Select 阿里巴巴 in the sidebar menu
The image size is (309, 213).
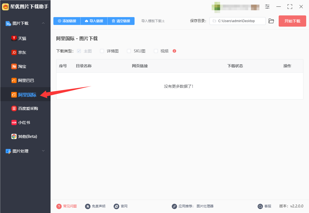click(25, 80)
